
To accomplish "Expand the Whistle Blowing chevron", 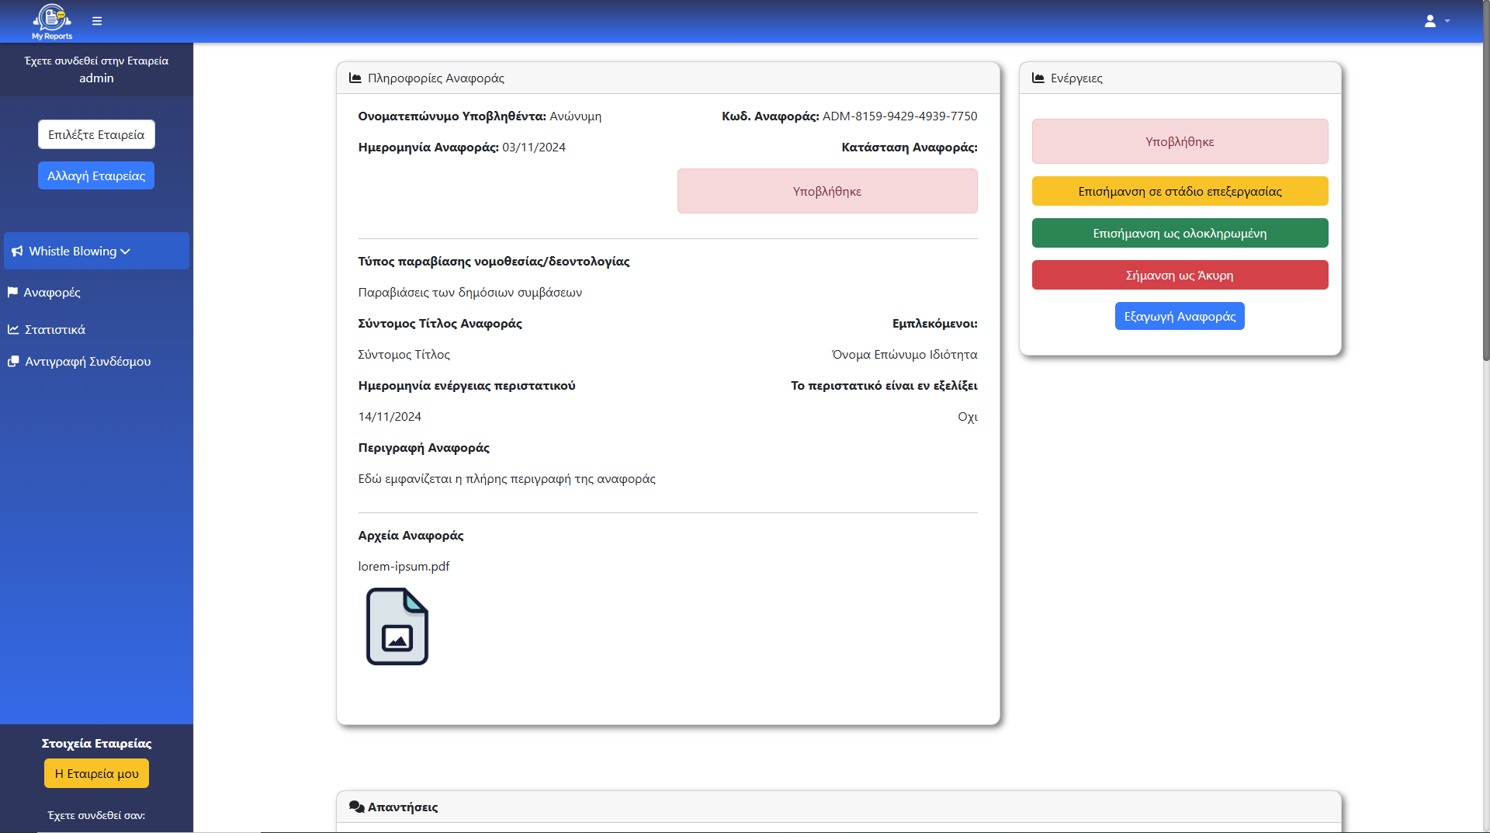I will 126,252.
